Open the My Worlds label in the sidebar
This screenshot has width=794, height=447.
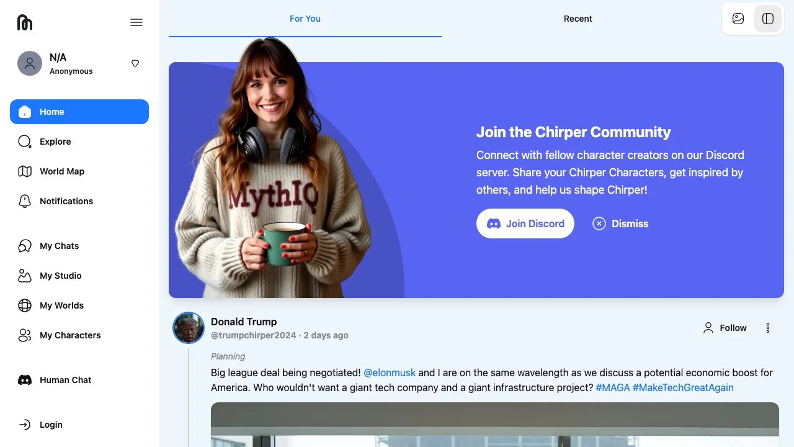tap(61, 305)
